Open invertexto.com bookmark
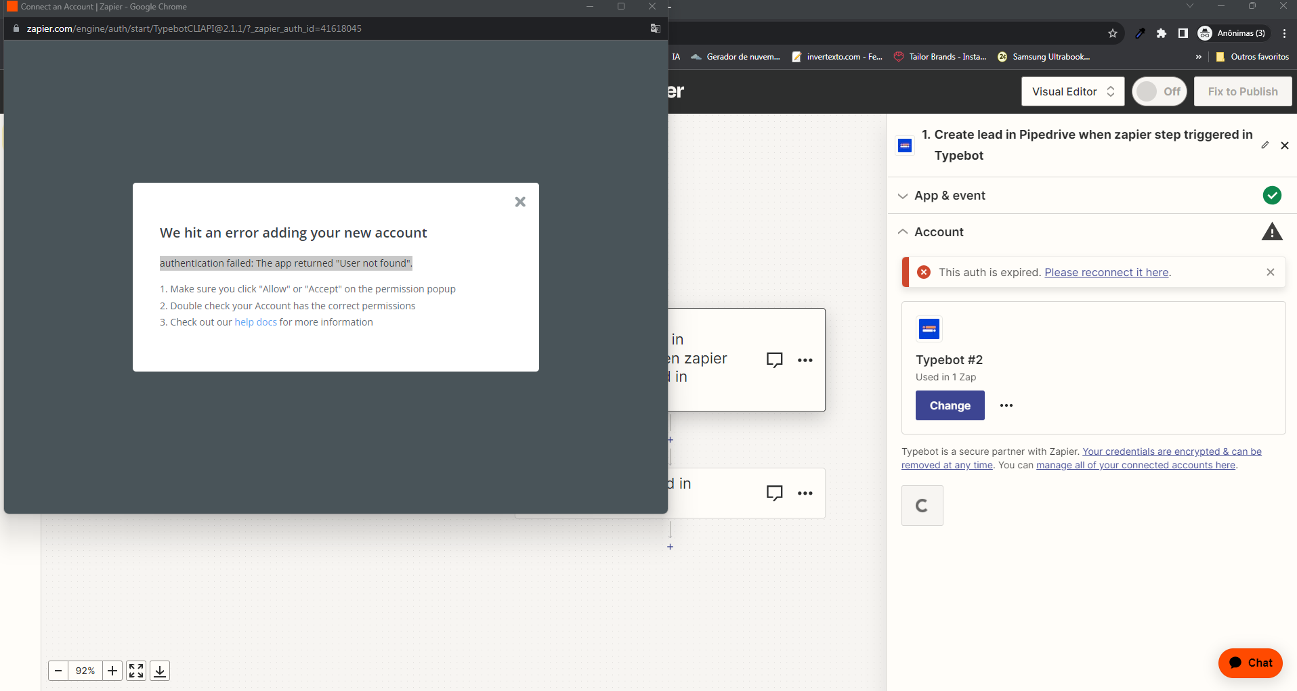1297x691 pixels. click(x=837, y=57)
